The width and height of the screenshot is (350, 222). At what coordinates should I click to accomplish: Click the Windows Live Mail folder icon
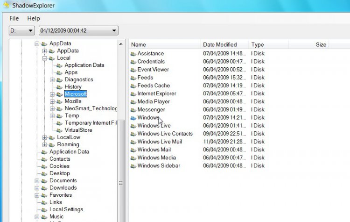click(x=133, y=142)
